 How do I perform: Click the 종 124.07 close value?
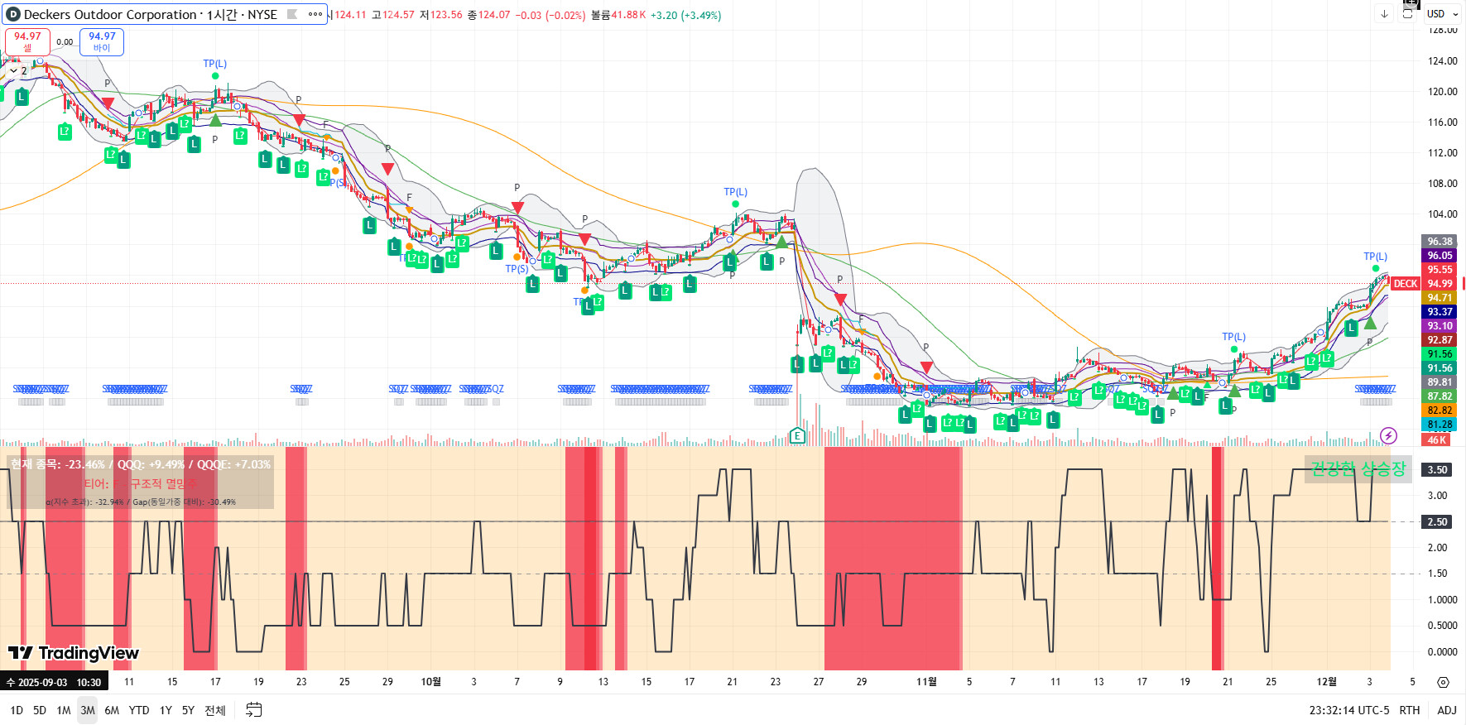pos(489,15)
